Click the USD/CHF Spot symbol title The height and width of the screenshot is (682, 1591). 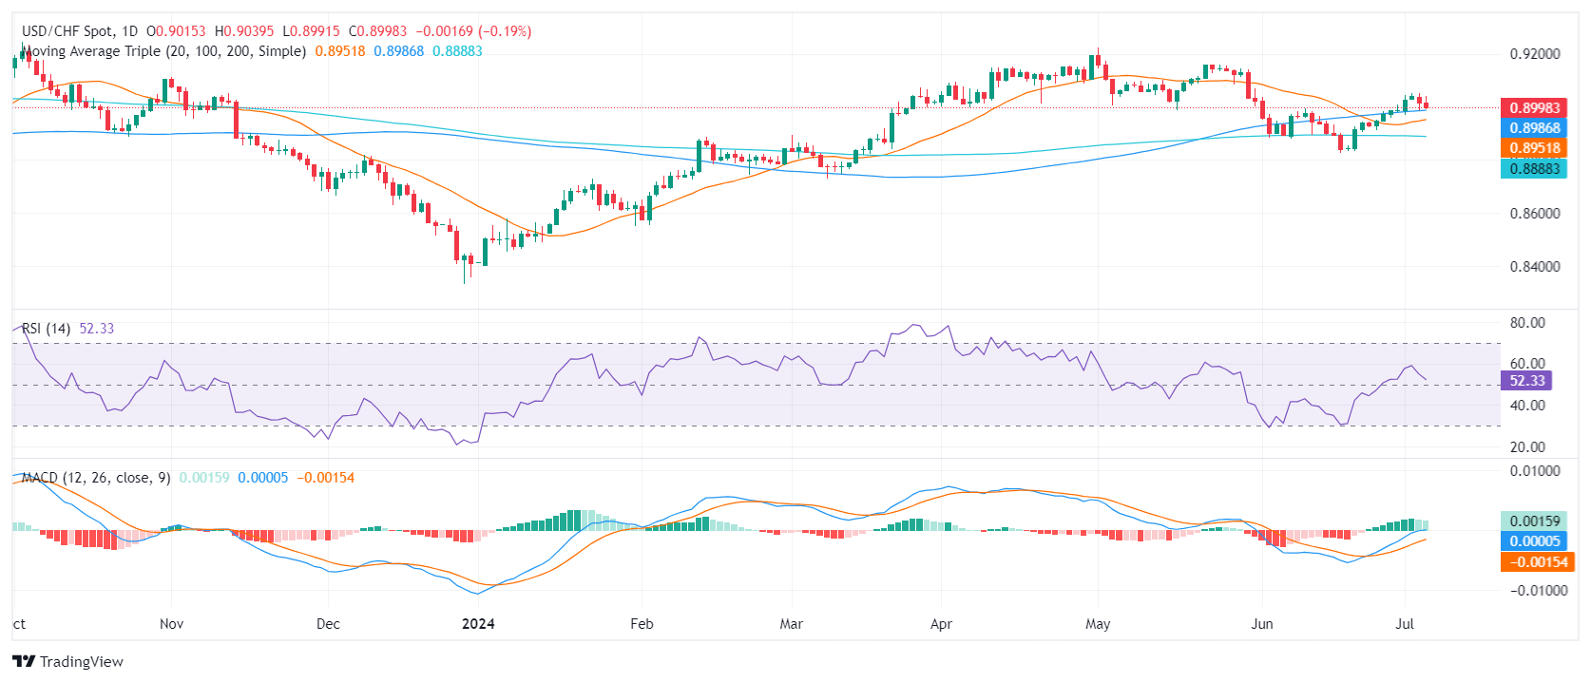coord(79,31)
